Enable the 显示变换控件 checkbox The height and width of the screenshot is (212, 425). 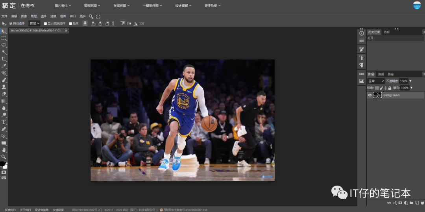45,24
